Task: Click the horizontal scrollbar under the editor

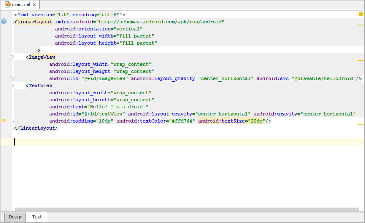Action: [186, 209]
